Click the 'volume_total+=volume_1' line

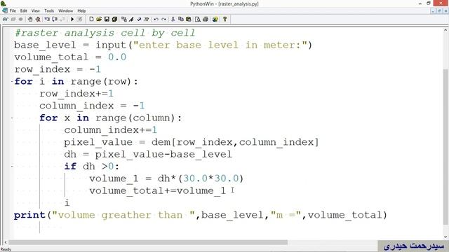157,191
